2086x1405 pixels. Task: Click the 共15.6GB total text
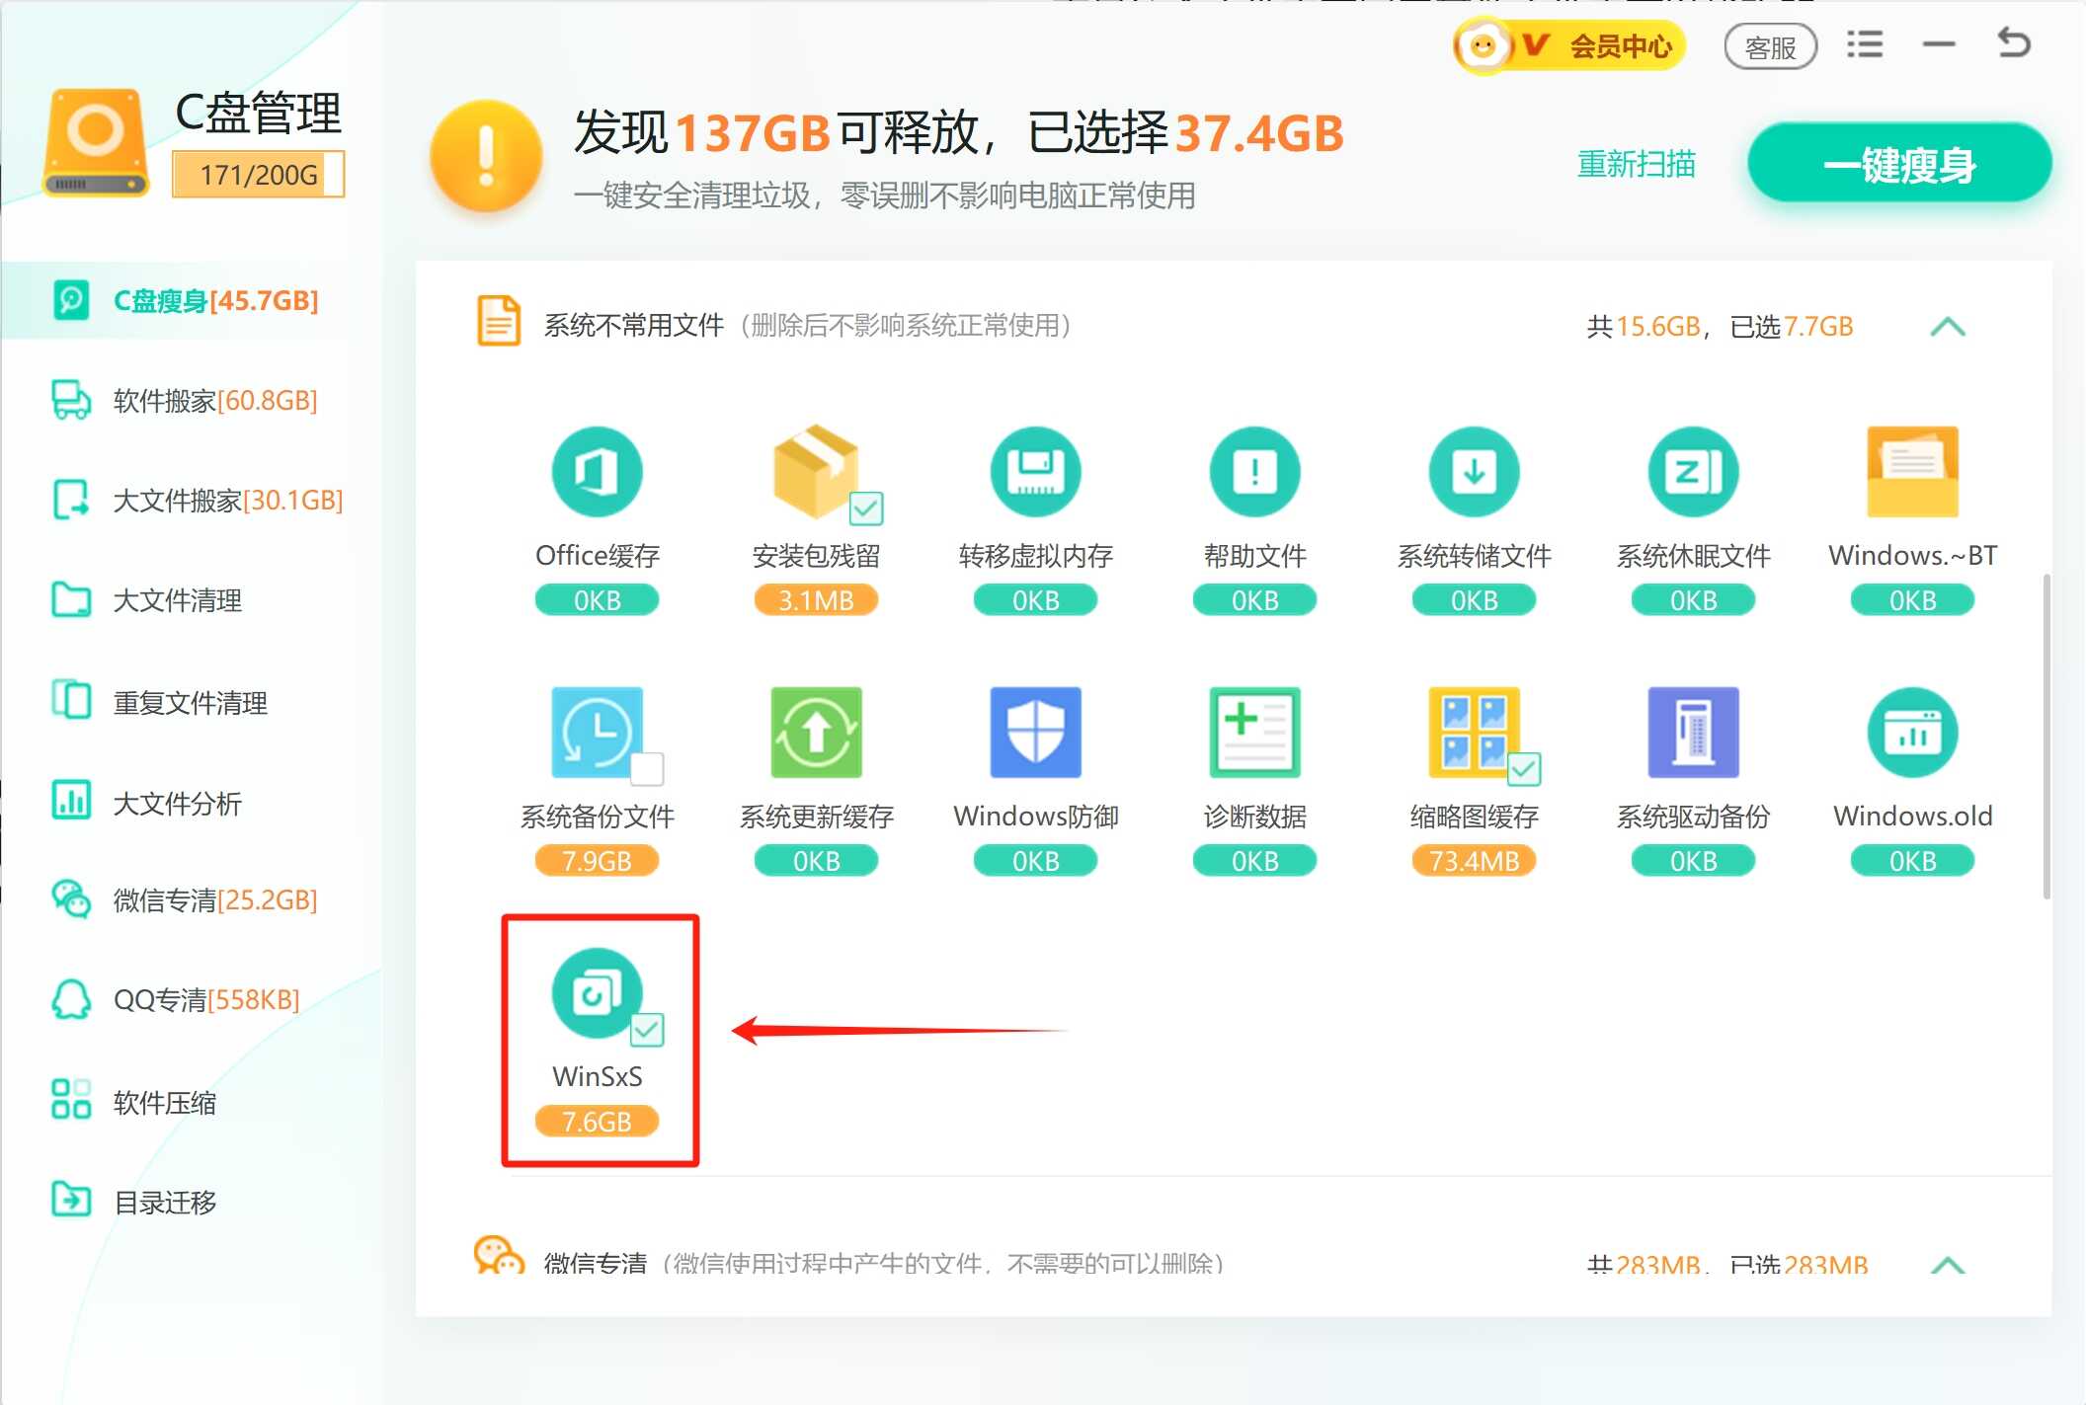(1644, 327)
